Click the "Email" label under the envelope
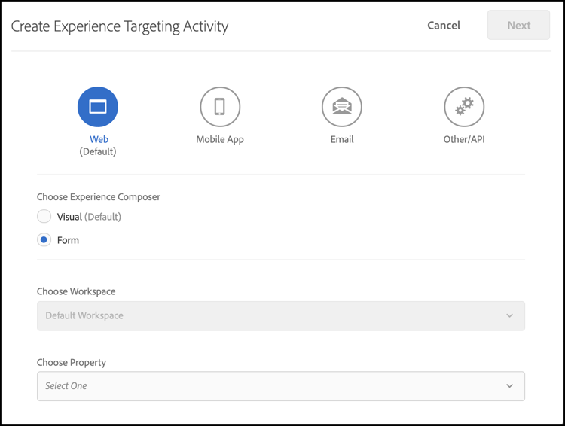Image resolution: width=565 pixels, height=426 pixels. coord(342,139)
